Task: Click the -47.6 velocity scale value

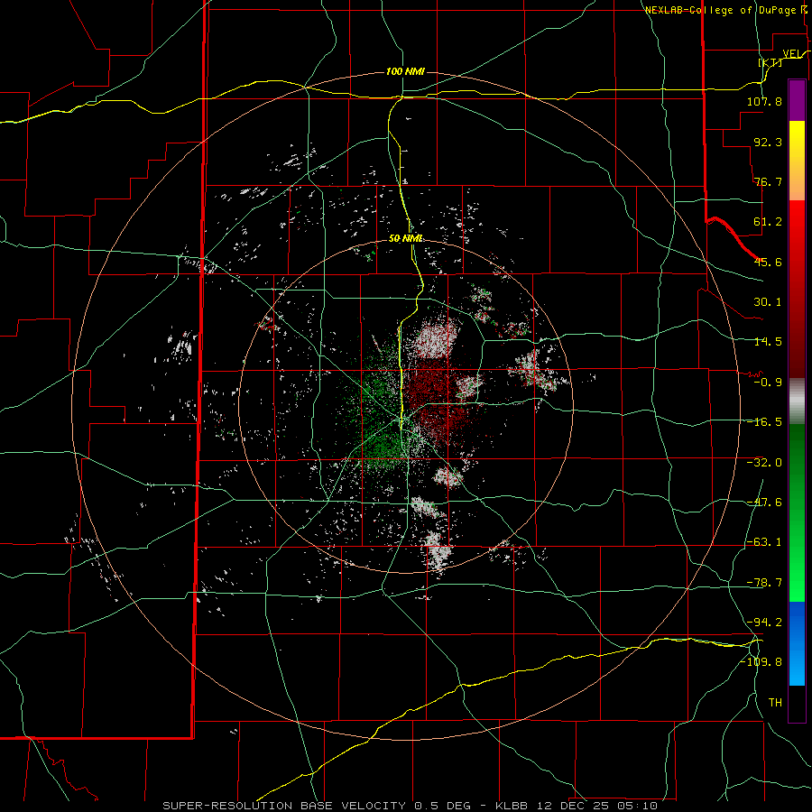Action: click(x=764, y=503)
